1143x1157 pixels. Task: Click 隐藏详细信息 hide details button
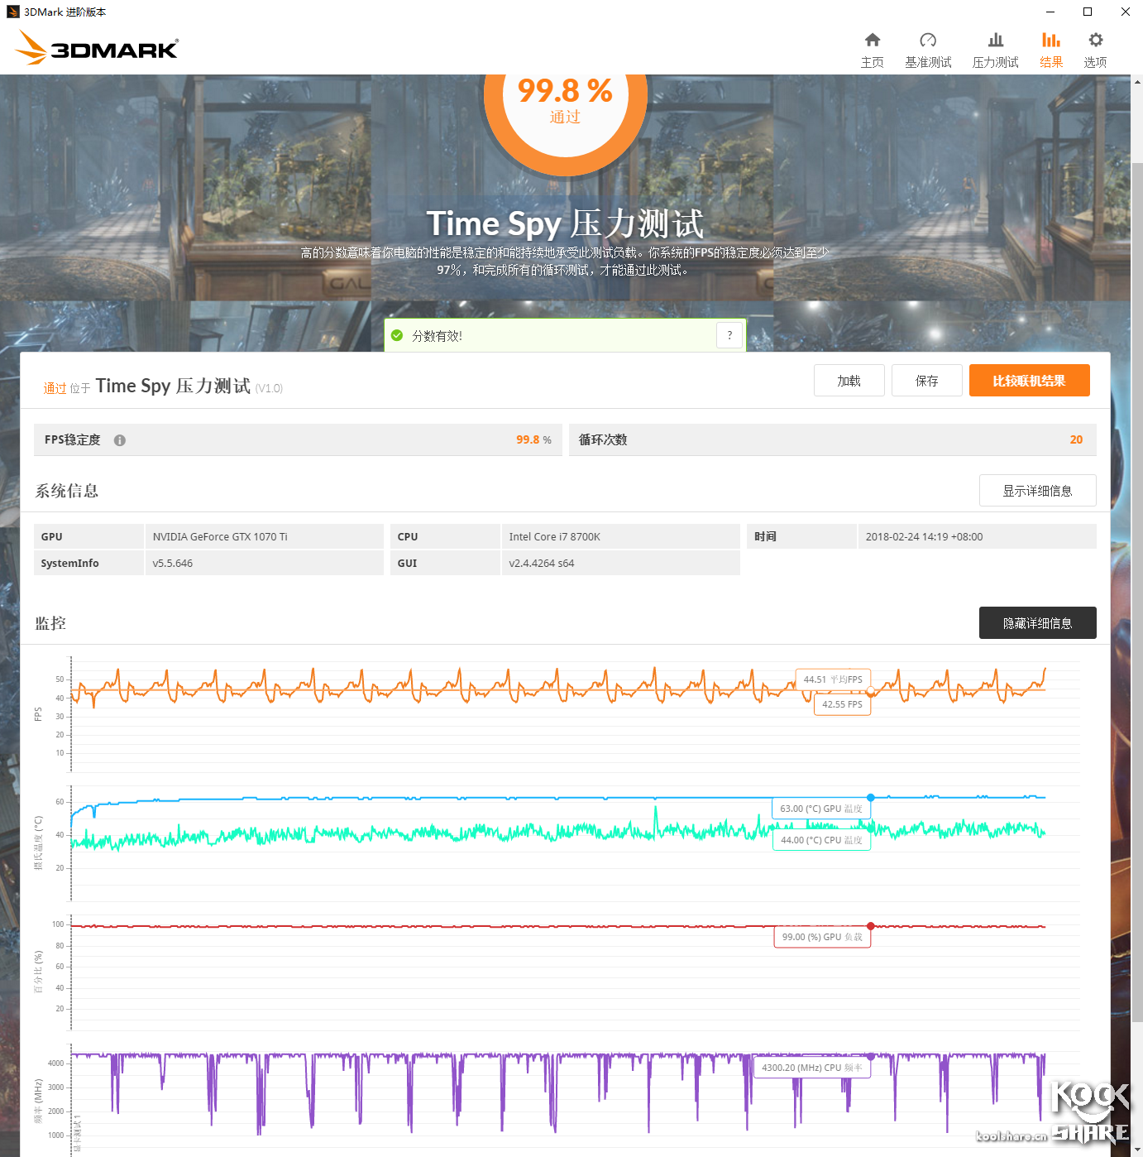click(1038, 623)
